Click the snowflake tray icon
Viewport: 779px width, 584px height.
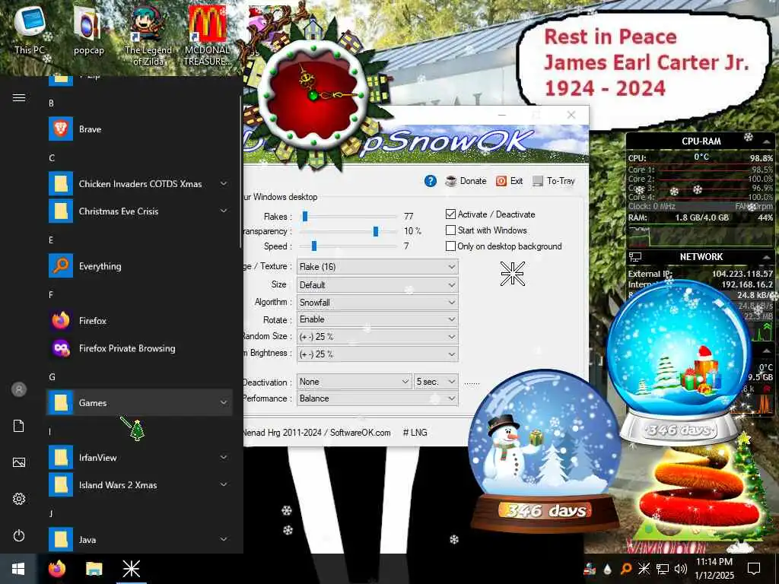(x=644, y=569)
